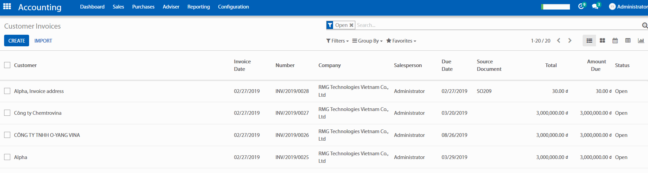Screen dimensions: 648x173
Task: Open the activities clock icon
Action: click(581, 6)
